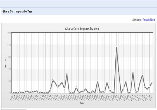157x110 pixels.
Task: Select the 1977 peak data point
Action: coord(53,80)
